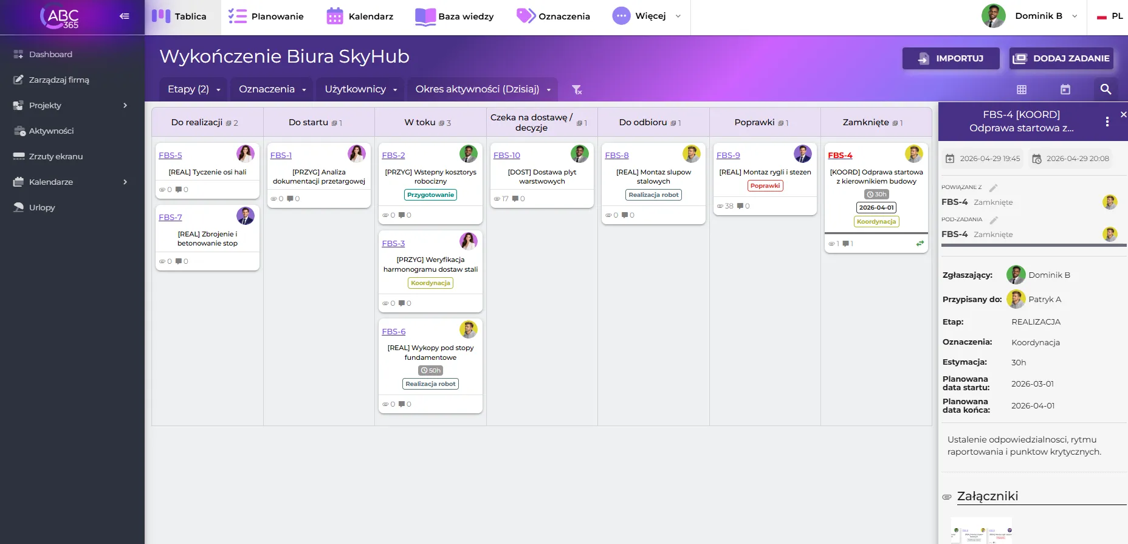
Task: Click the Patryk A assignee in details
Action: point(1034,299)
